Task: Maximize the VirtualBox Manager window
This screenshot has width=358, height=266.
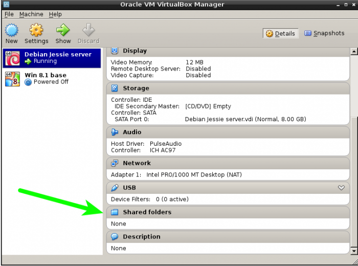Action: (346, 5)
